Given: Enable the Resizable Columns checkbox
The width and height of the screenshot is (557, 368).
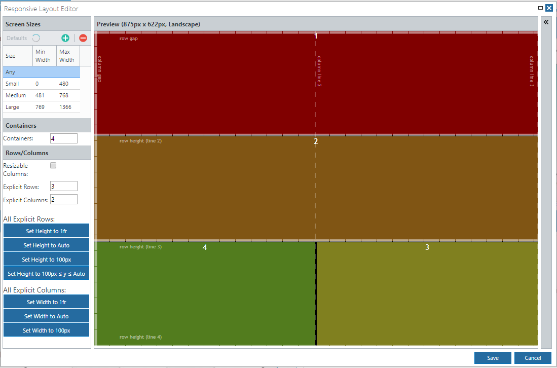Looking at the screenshot, I should [x=53, y=165].
